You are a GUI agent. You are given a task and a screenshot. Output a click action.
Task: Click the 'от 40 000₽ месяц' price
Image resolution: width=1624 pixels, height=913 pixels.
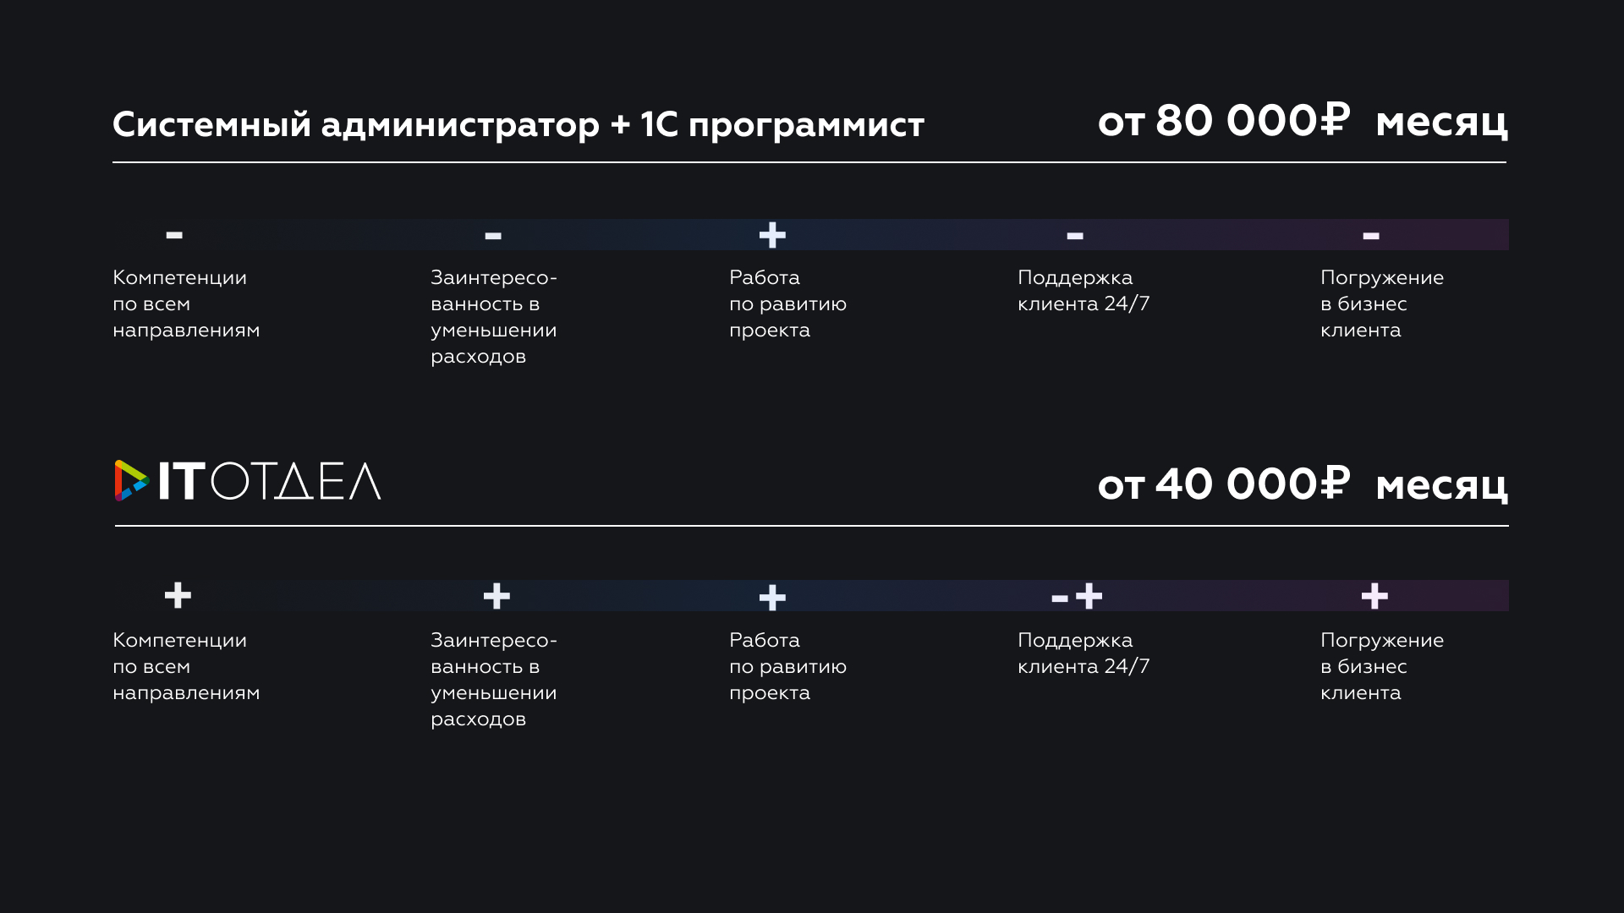point(1303,485)
